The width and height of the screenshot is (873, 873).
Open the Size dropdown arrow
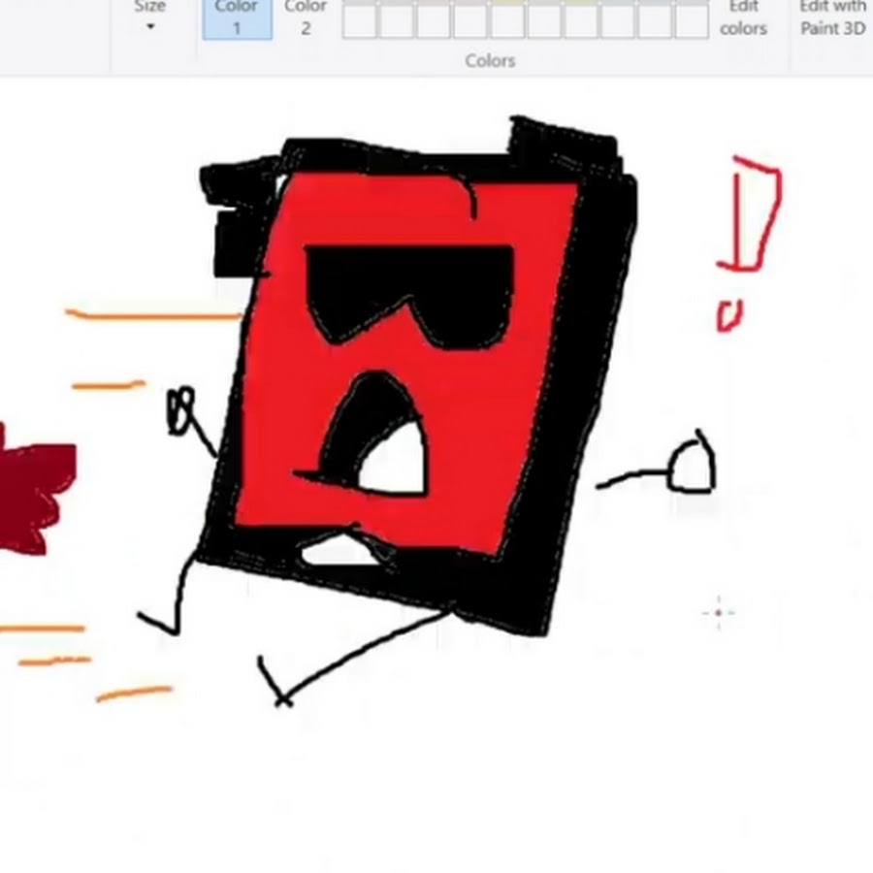[x=150, y=26]
